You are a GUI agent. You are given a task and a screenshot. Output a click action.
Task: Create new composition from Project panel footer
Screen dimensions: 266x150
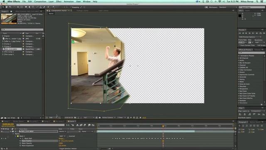click(8, 117)
